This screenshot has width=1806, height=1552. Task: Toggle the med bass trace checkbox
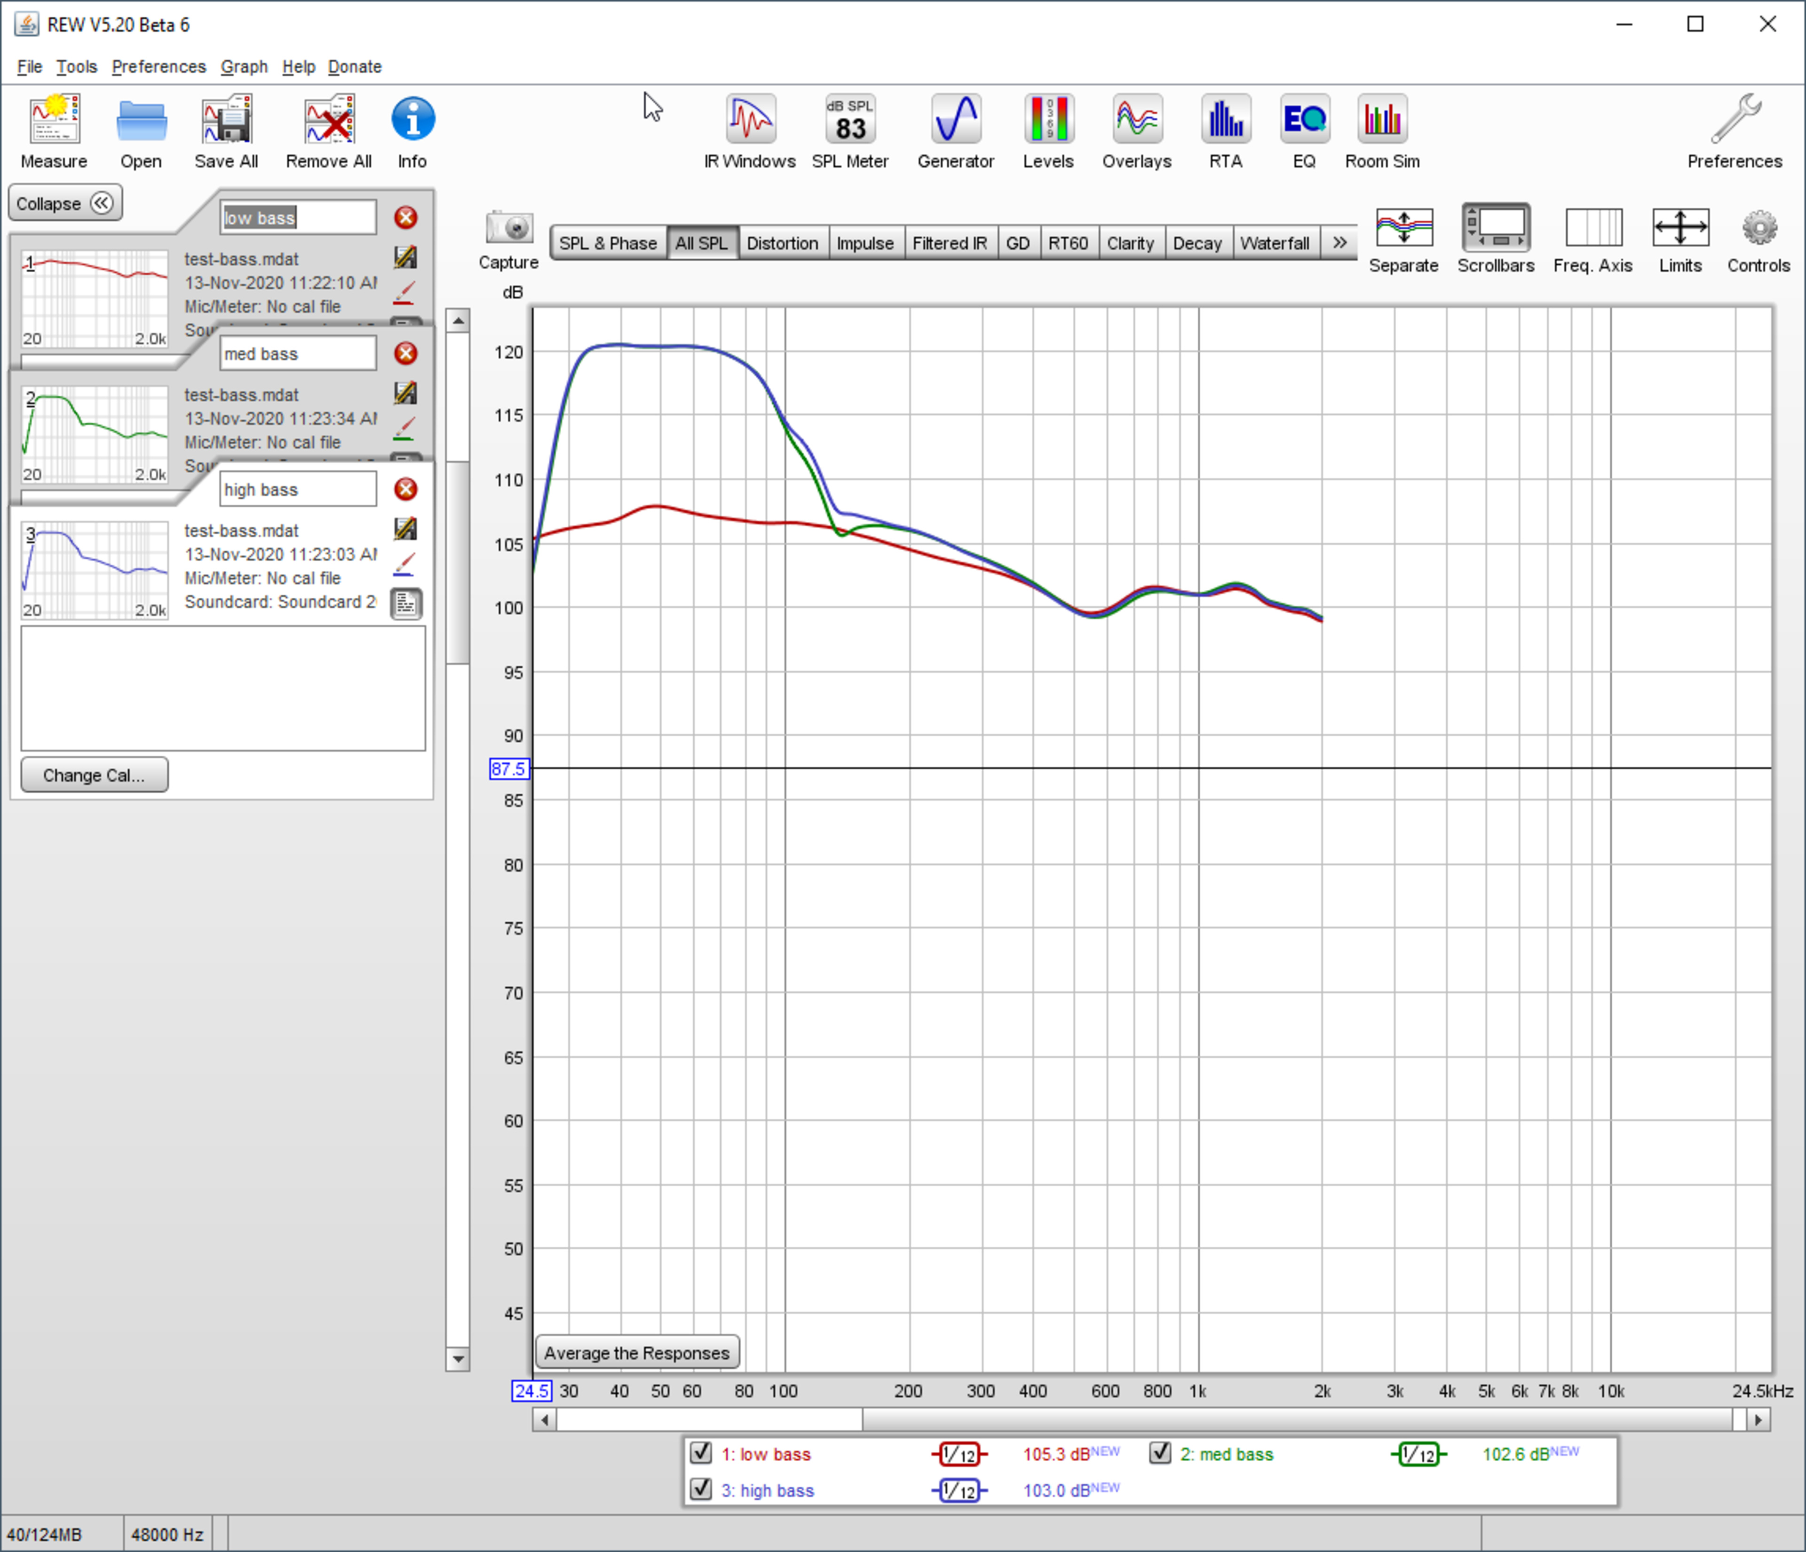[1159, 1453]
